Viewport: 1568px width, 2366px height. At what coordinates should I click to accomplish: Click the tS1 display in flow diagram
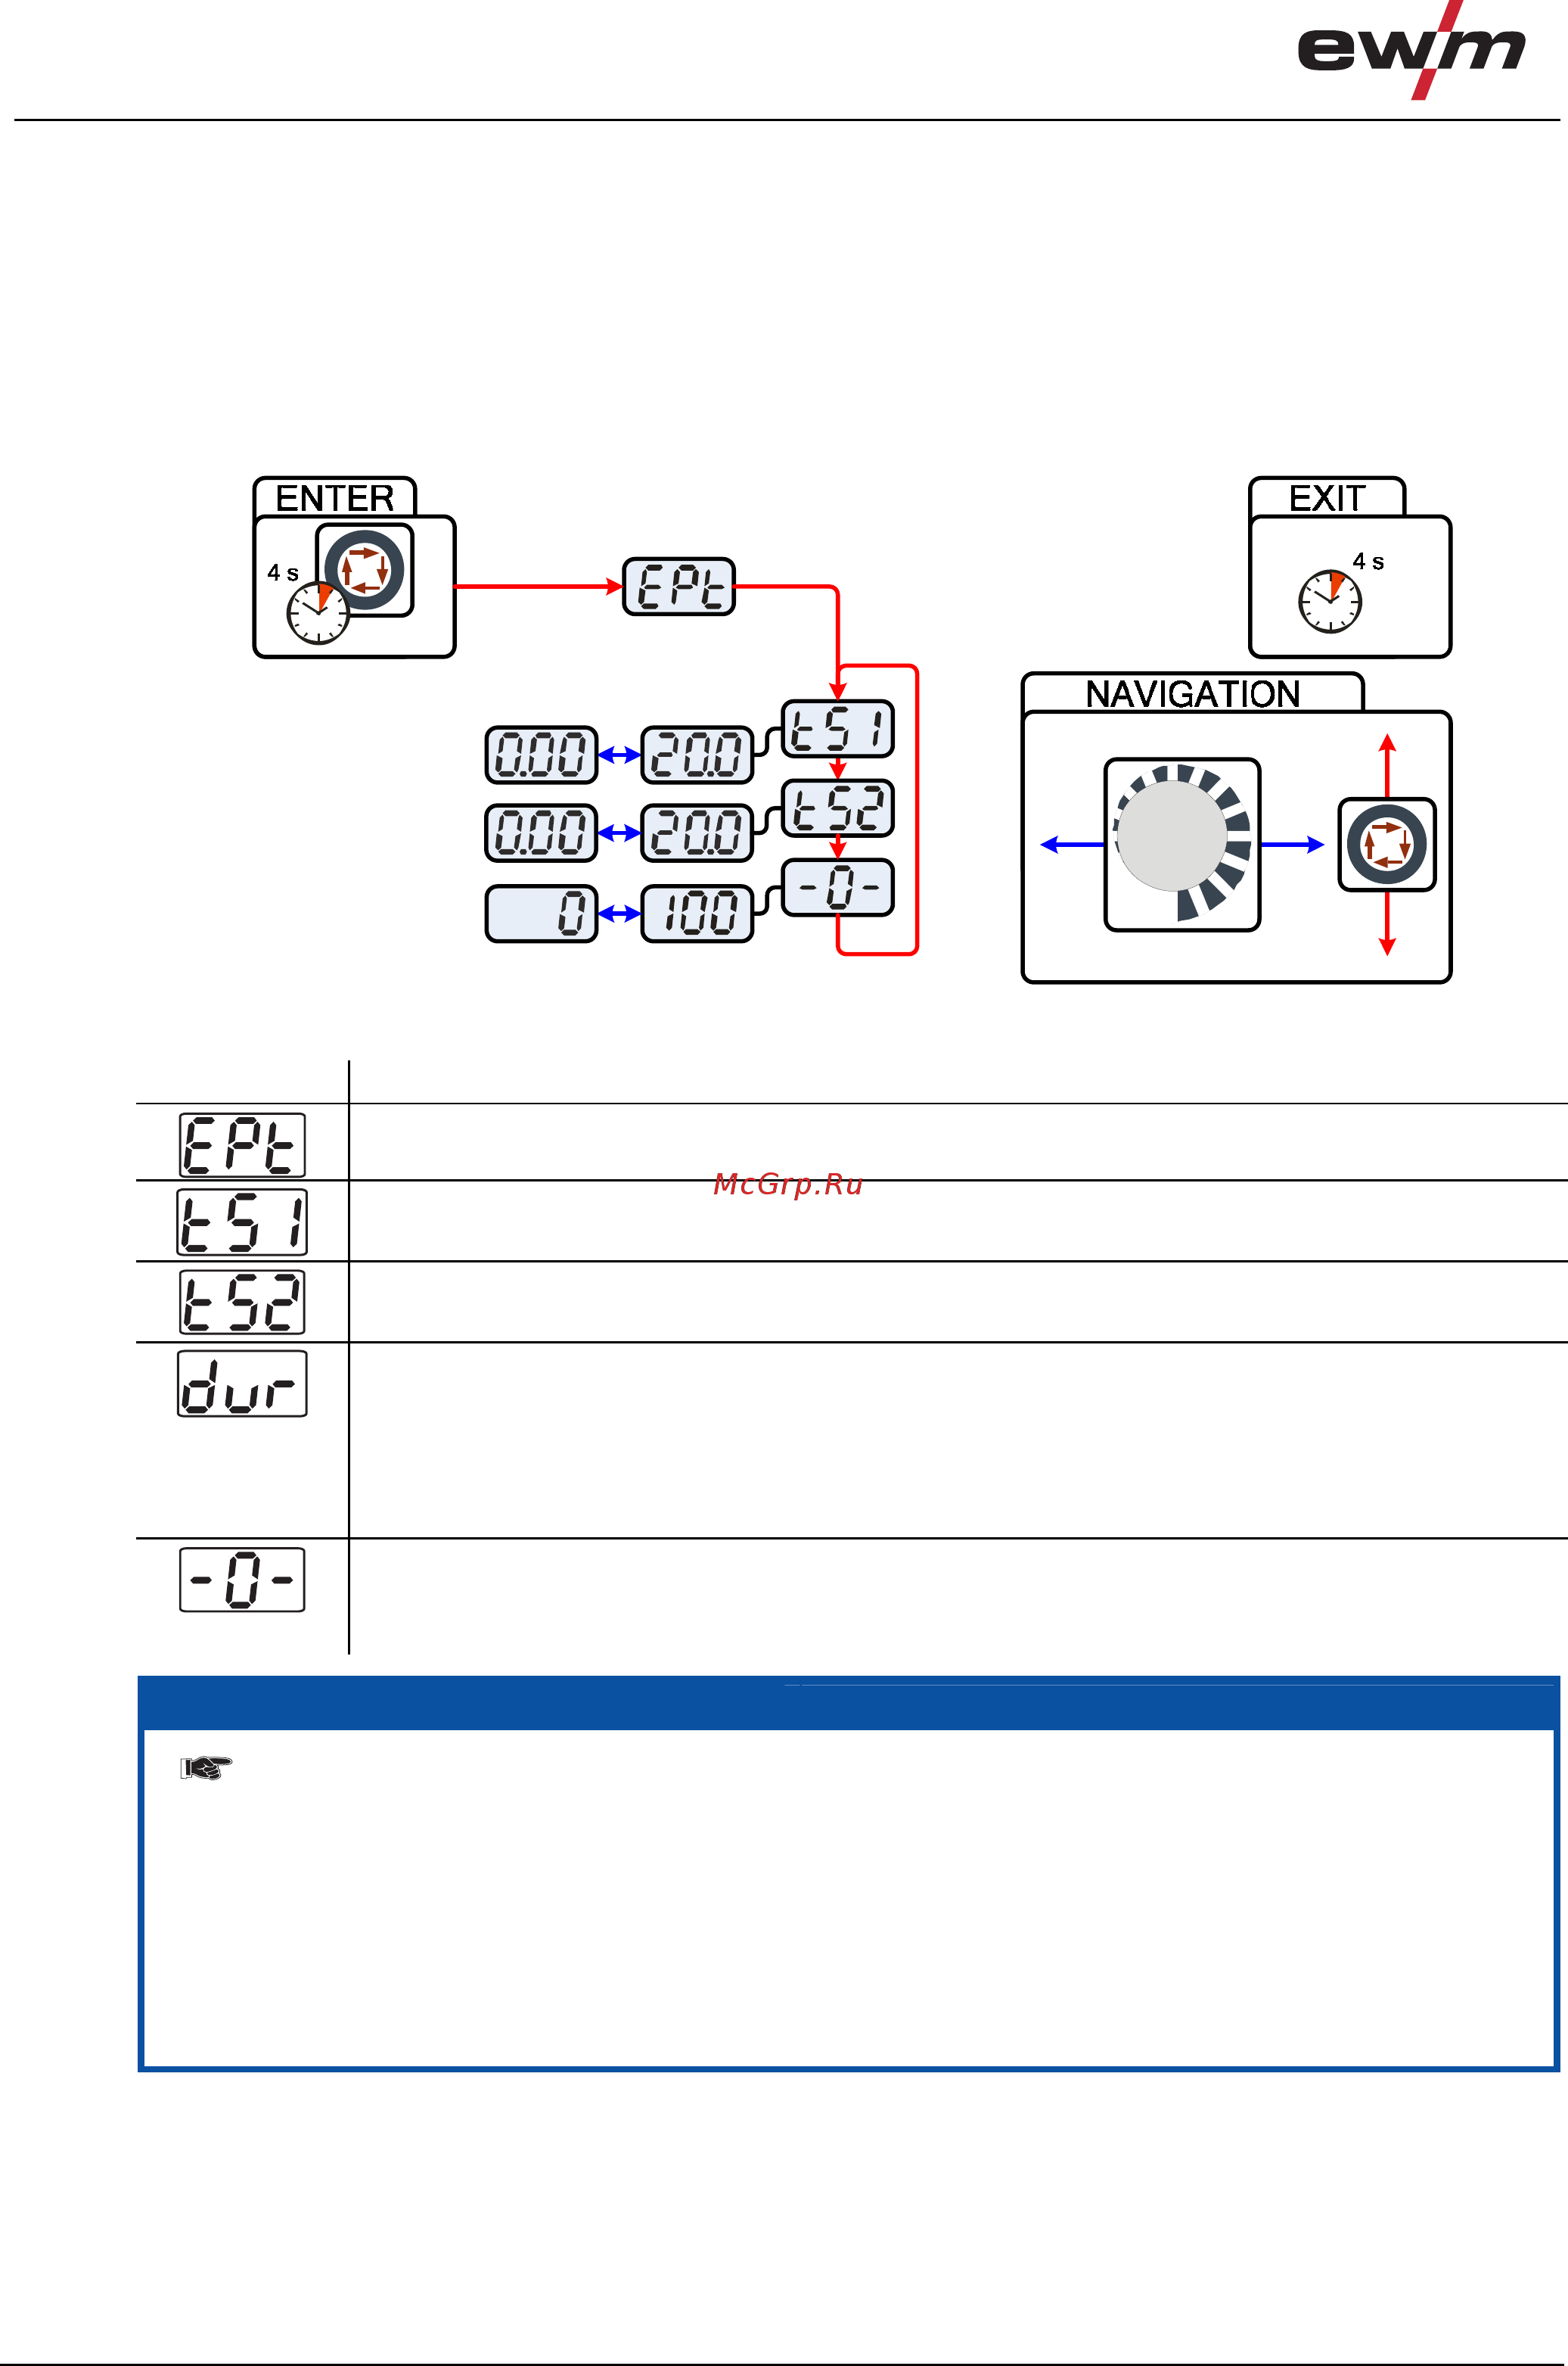pos(838,728)
